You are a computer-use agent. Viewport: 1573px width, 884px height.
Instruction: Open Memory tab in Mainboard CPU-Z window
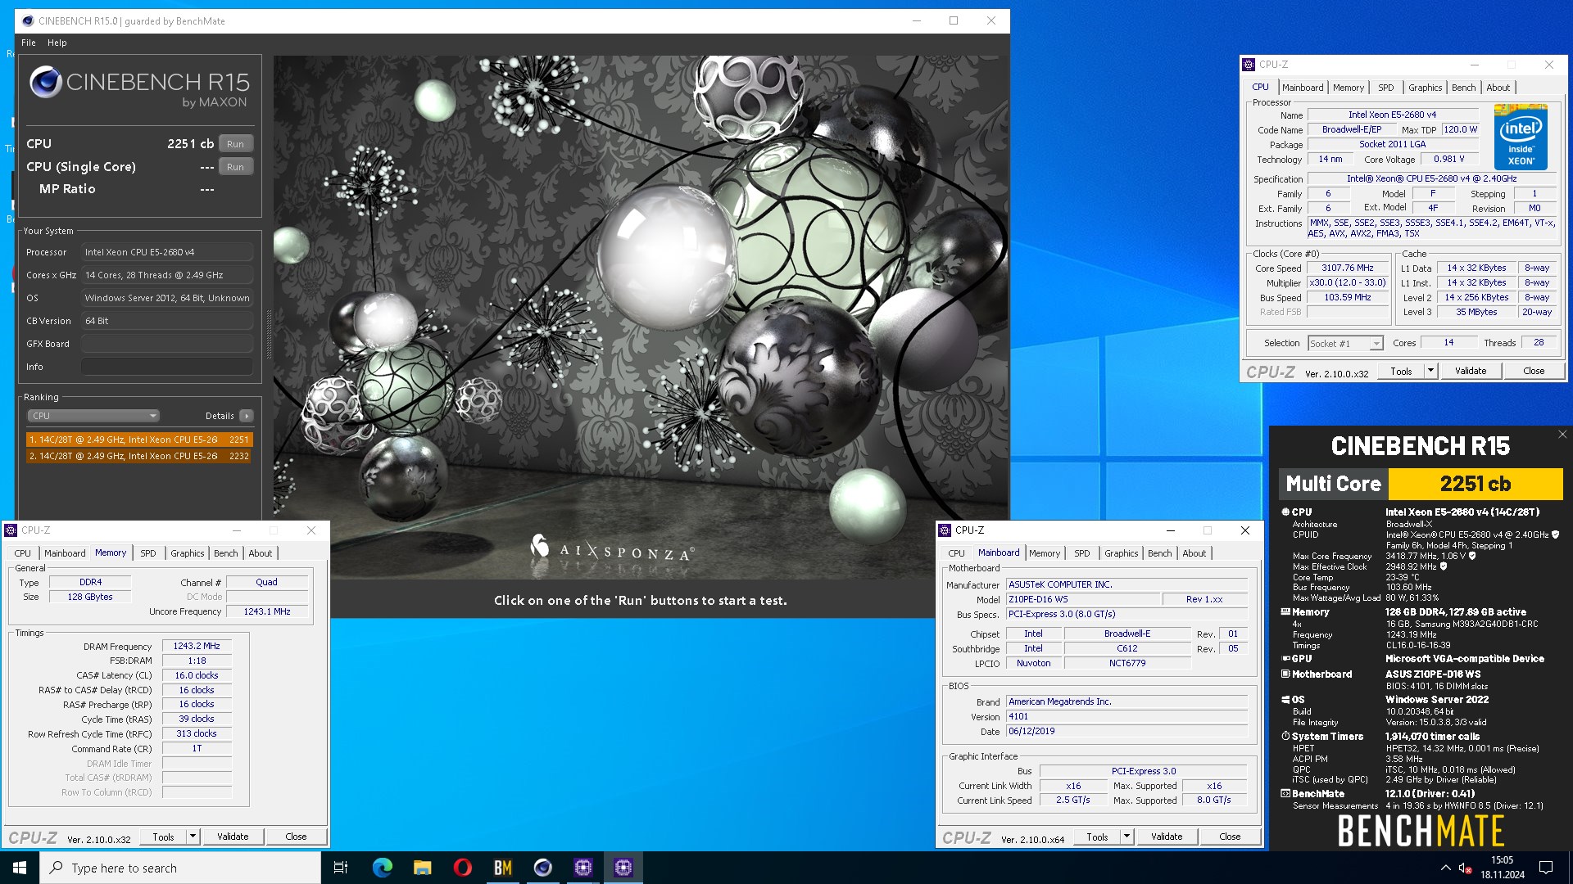coord(1044,553)
